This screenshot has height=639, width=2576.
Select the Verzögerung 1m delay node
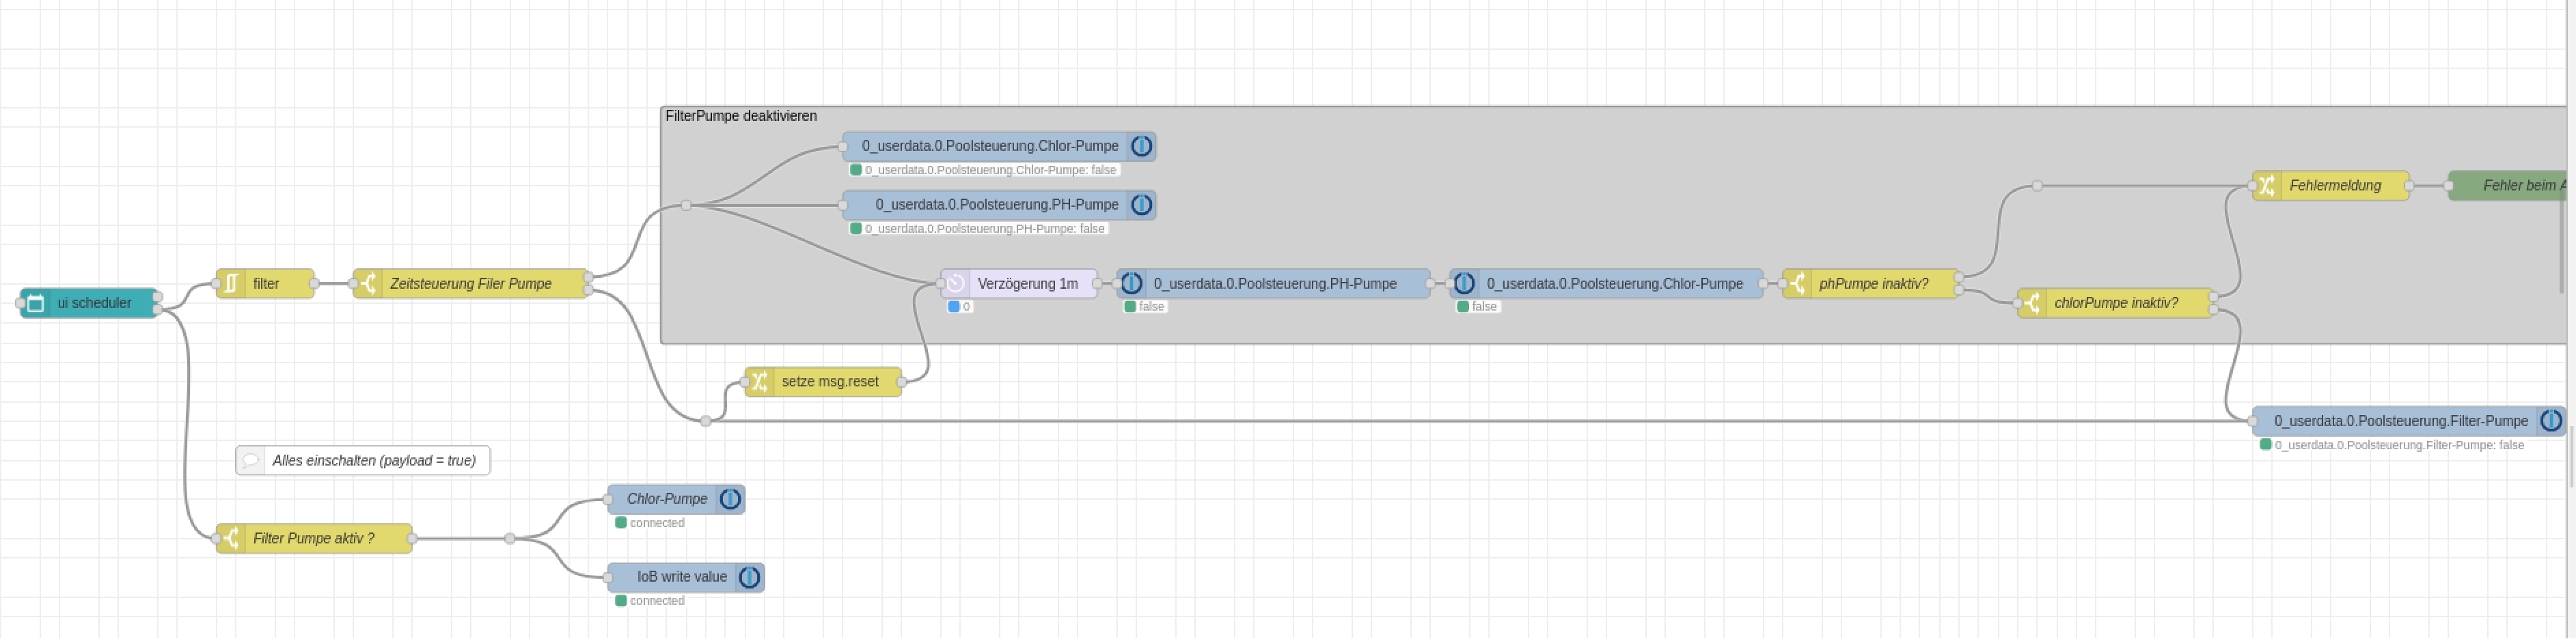pyautogui.click(x=1019, y=283)
